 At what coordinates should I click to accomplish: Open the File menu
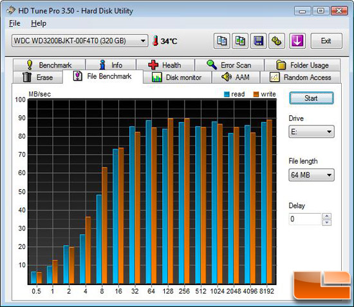coord(14,23)
